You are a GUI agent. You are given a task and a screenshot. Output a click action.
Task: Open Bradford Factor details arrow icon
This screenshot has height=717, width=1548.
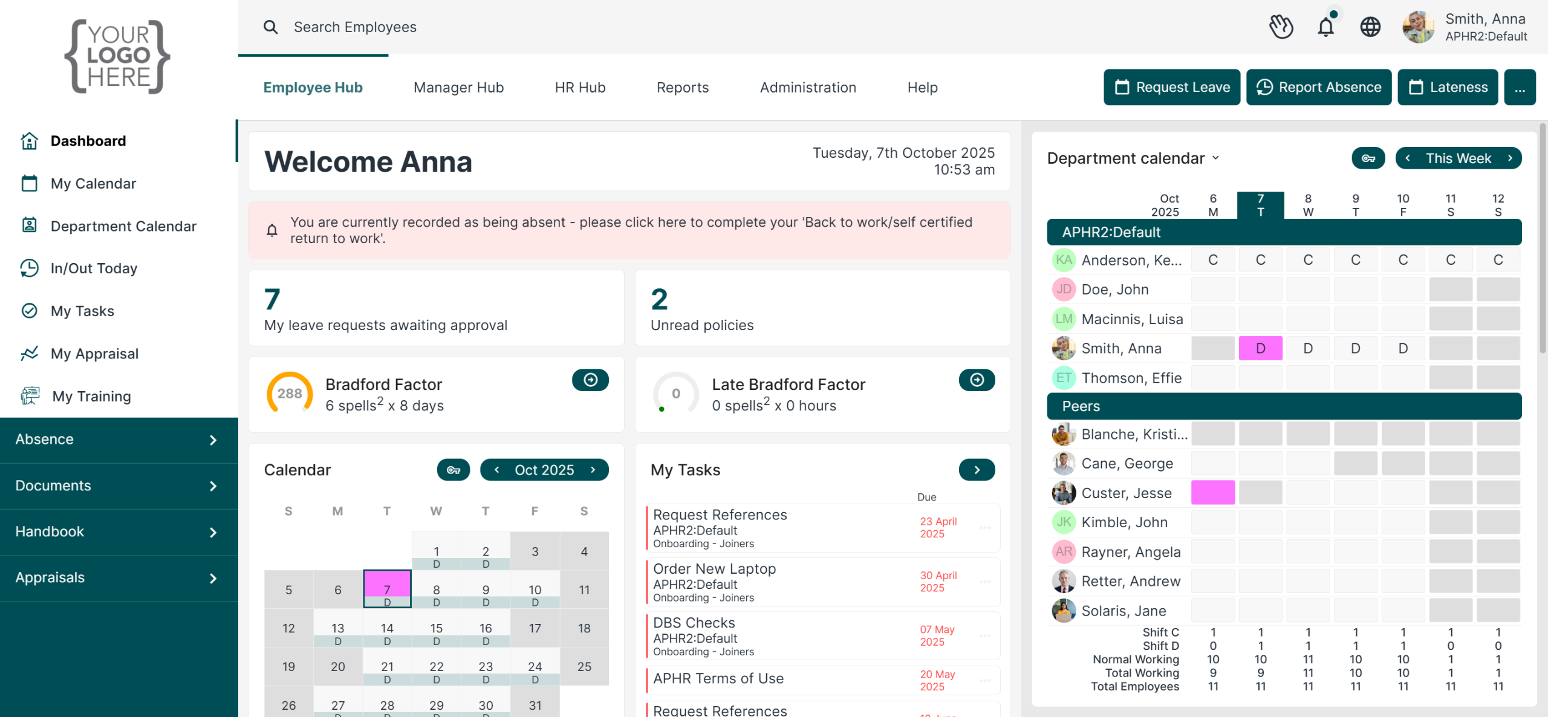click(x=590, y=380)
